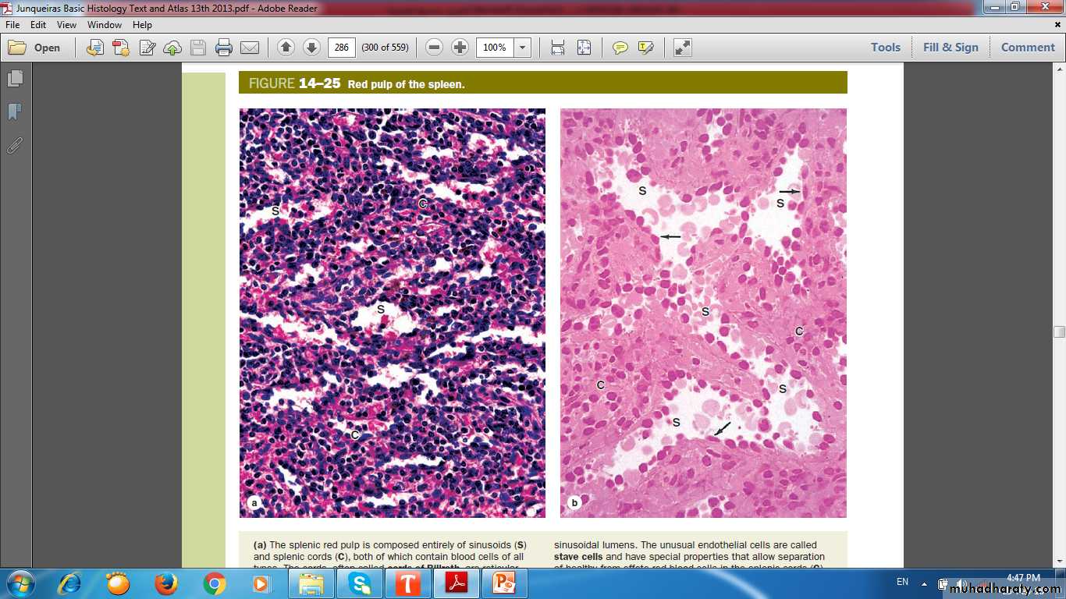The image size is (1066, 599).
Task: Zoom in with the plus button
Action: click(460, 48)
